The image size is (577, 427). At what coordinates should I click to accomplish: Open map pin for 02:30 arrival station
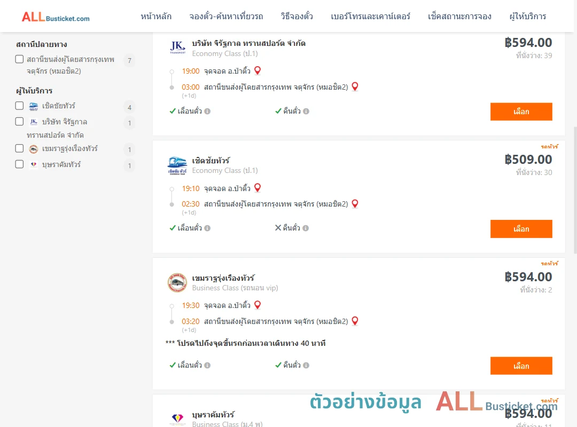pos(355,203)
